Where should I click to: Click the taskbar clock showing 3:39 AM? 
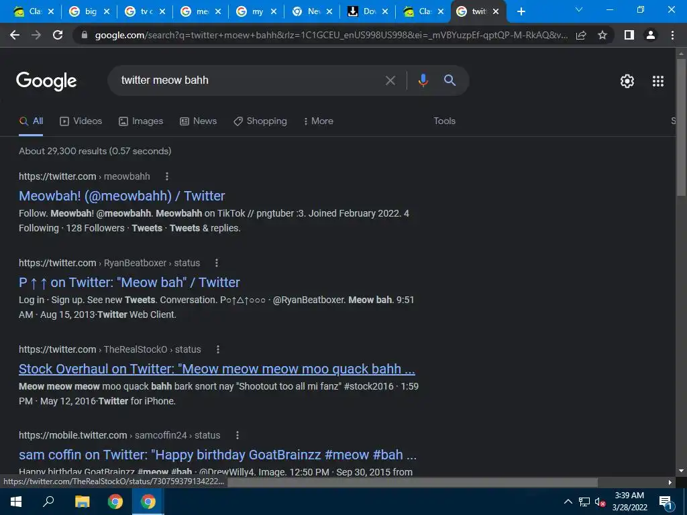point(629,502)
